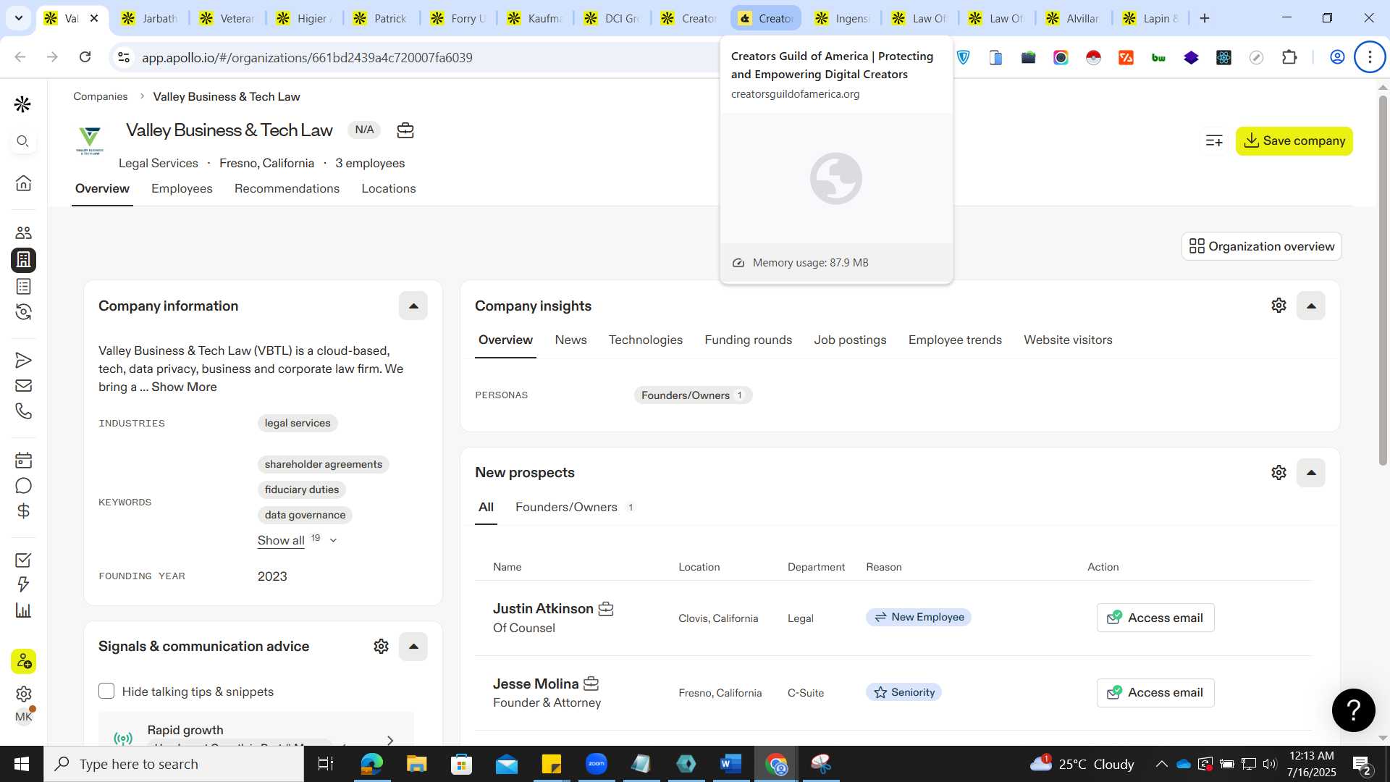Open the Workflows lightning bolt icon
Screen dimensions: 1390x782
tap(23, 584)
